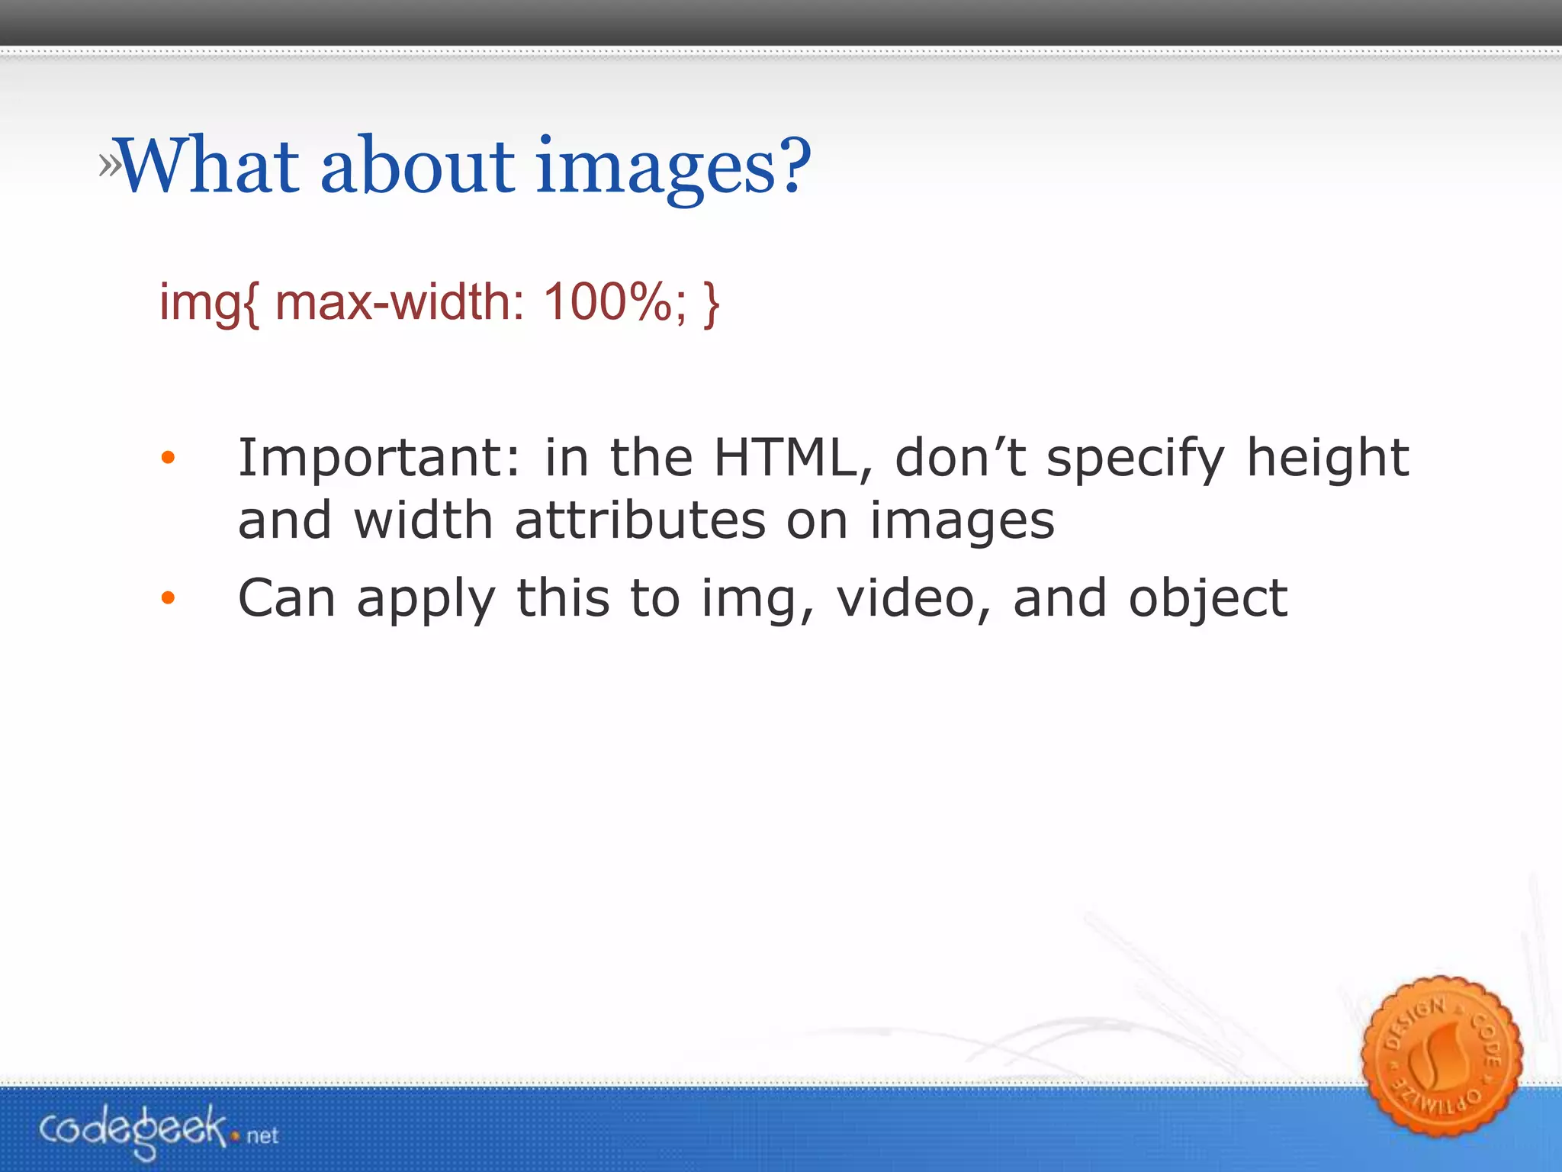This screenshot has width=1562, height=1172.
Task: Click the orange Design Code Optimize badge
Action: (1441, 1057)
